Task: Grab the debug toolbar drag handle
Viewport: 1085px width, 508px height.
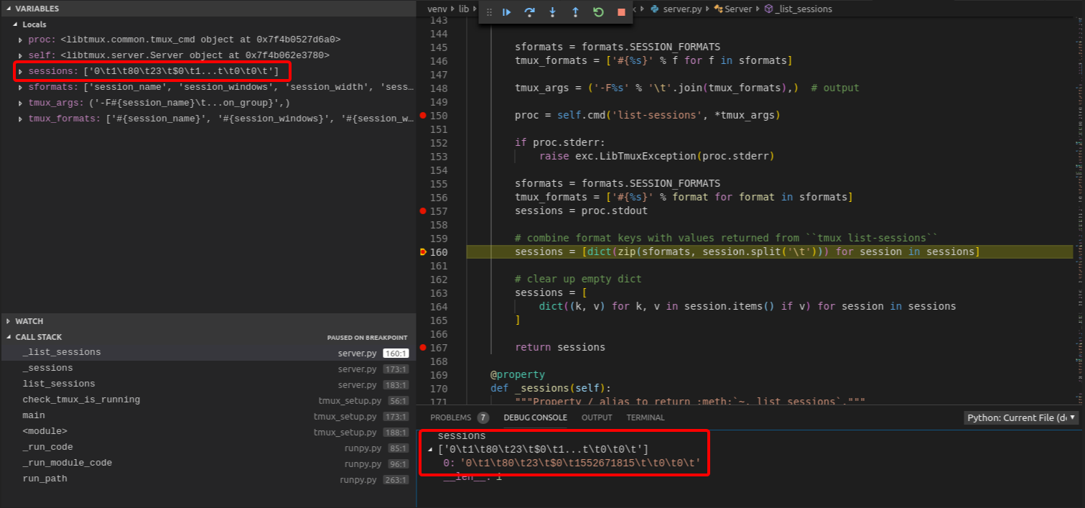Action: click(x=489, y=12)
